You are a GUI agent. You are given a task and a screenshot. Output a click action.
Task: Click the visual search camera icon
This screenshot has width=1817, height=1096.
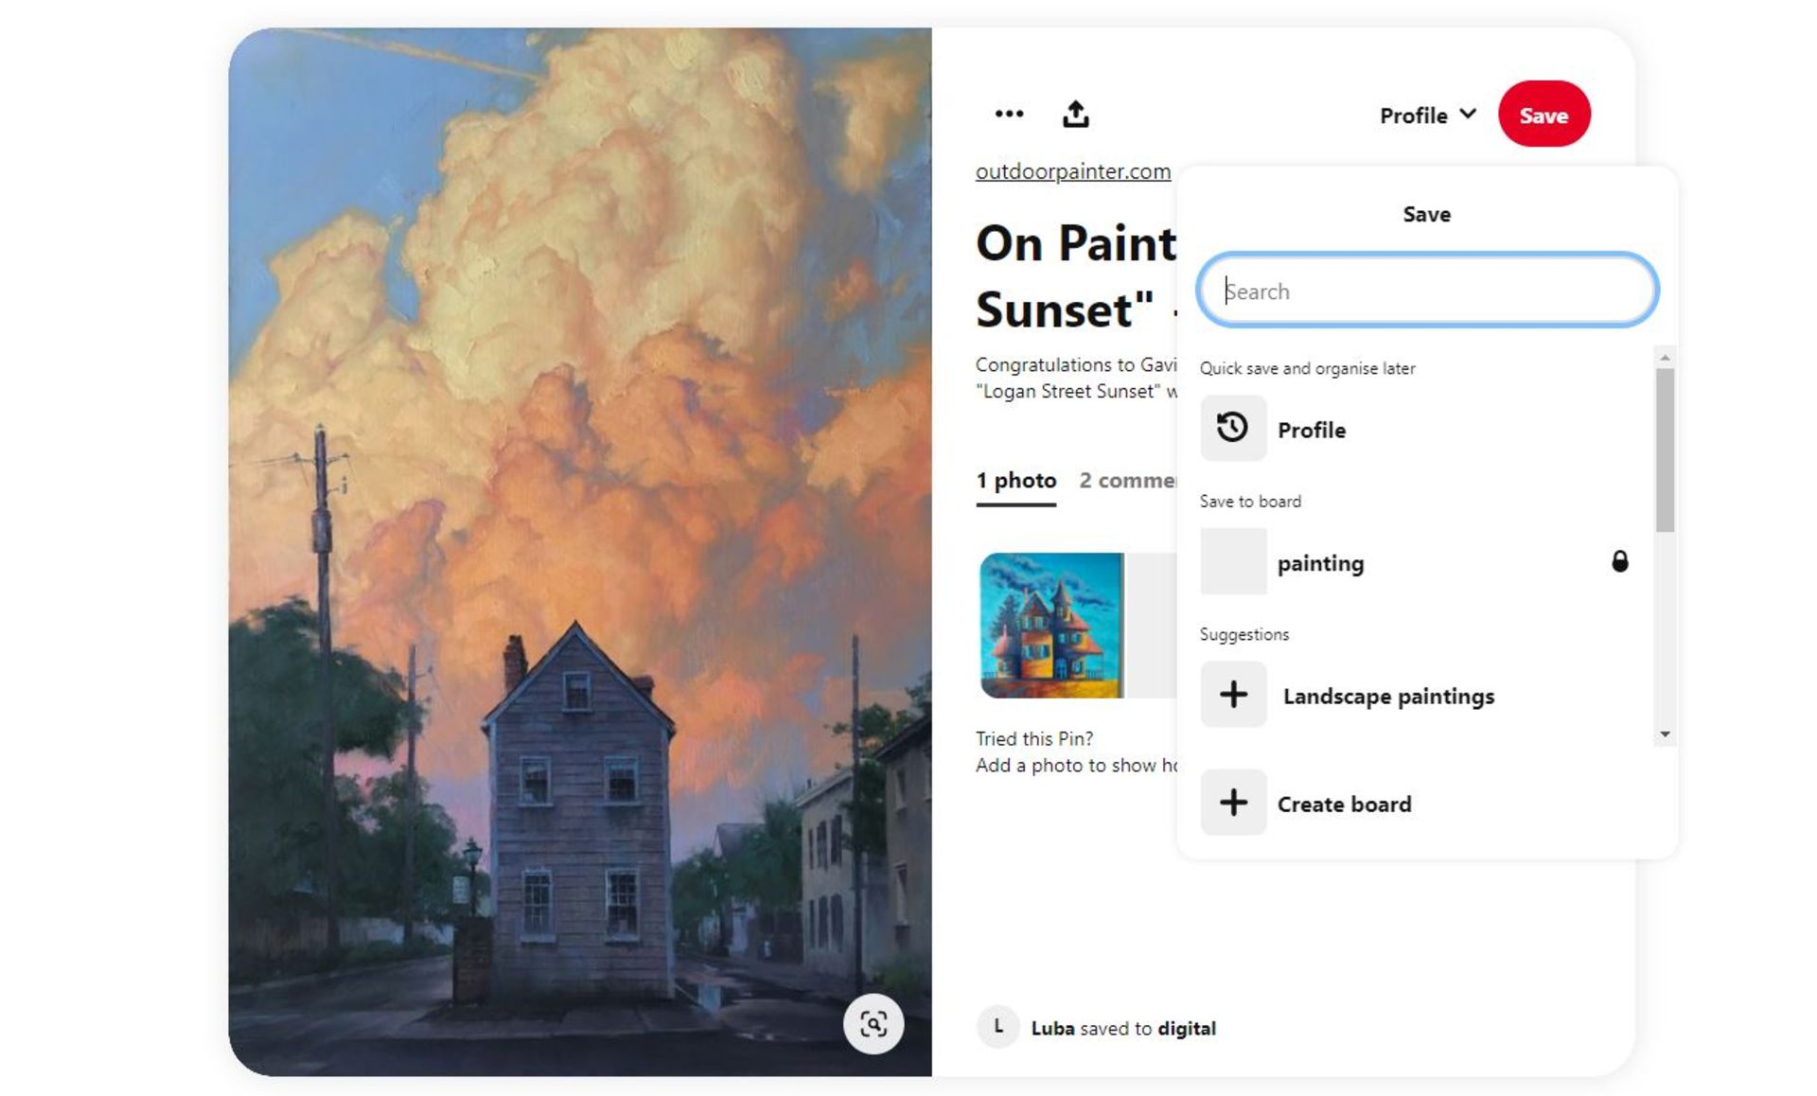(x=874, y=1025)
